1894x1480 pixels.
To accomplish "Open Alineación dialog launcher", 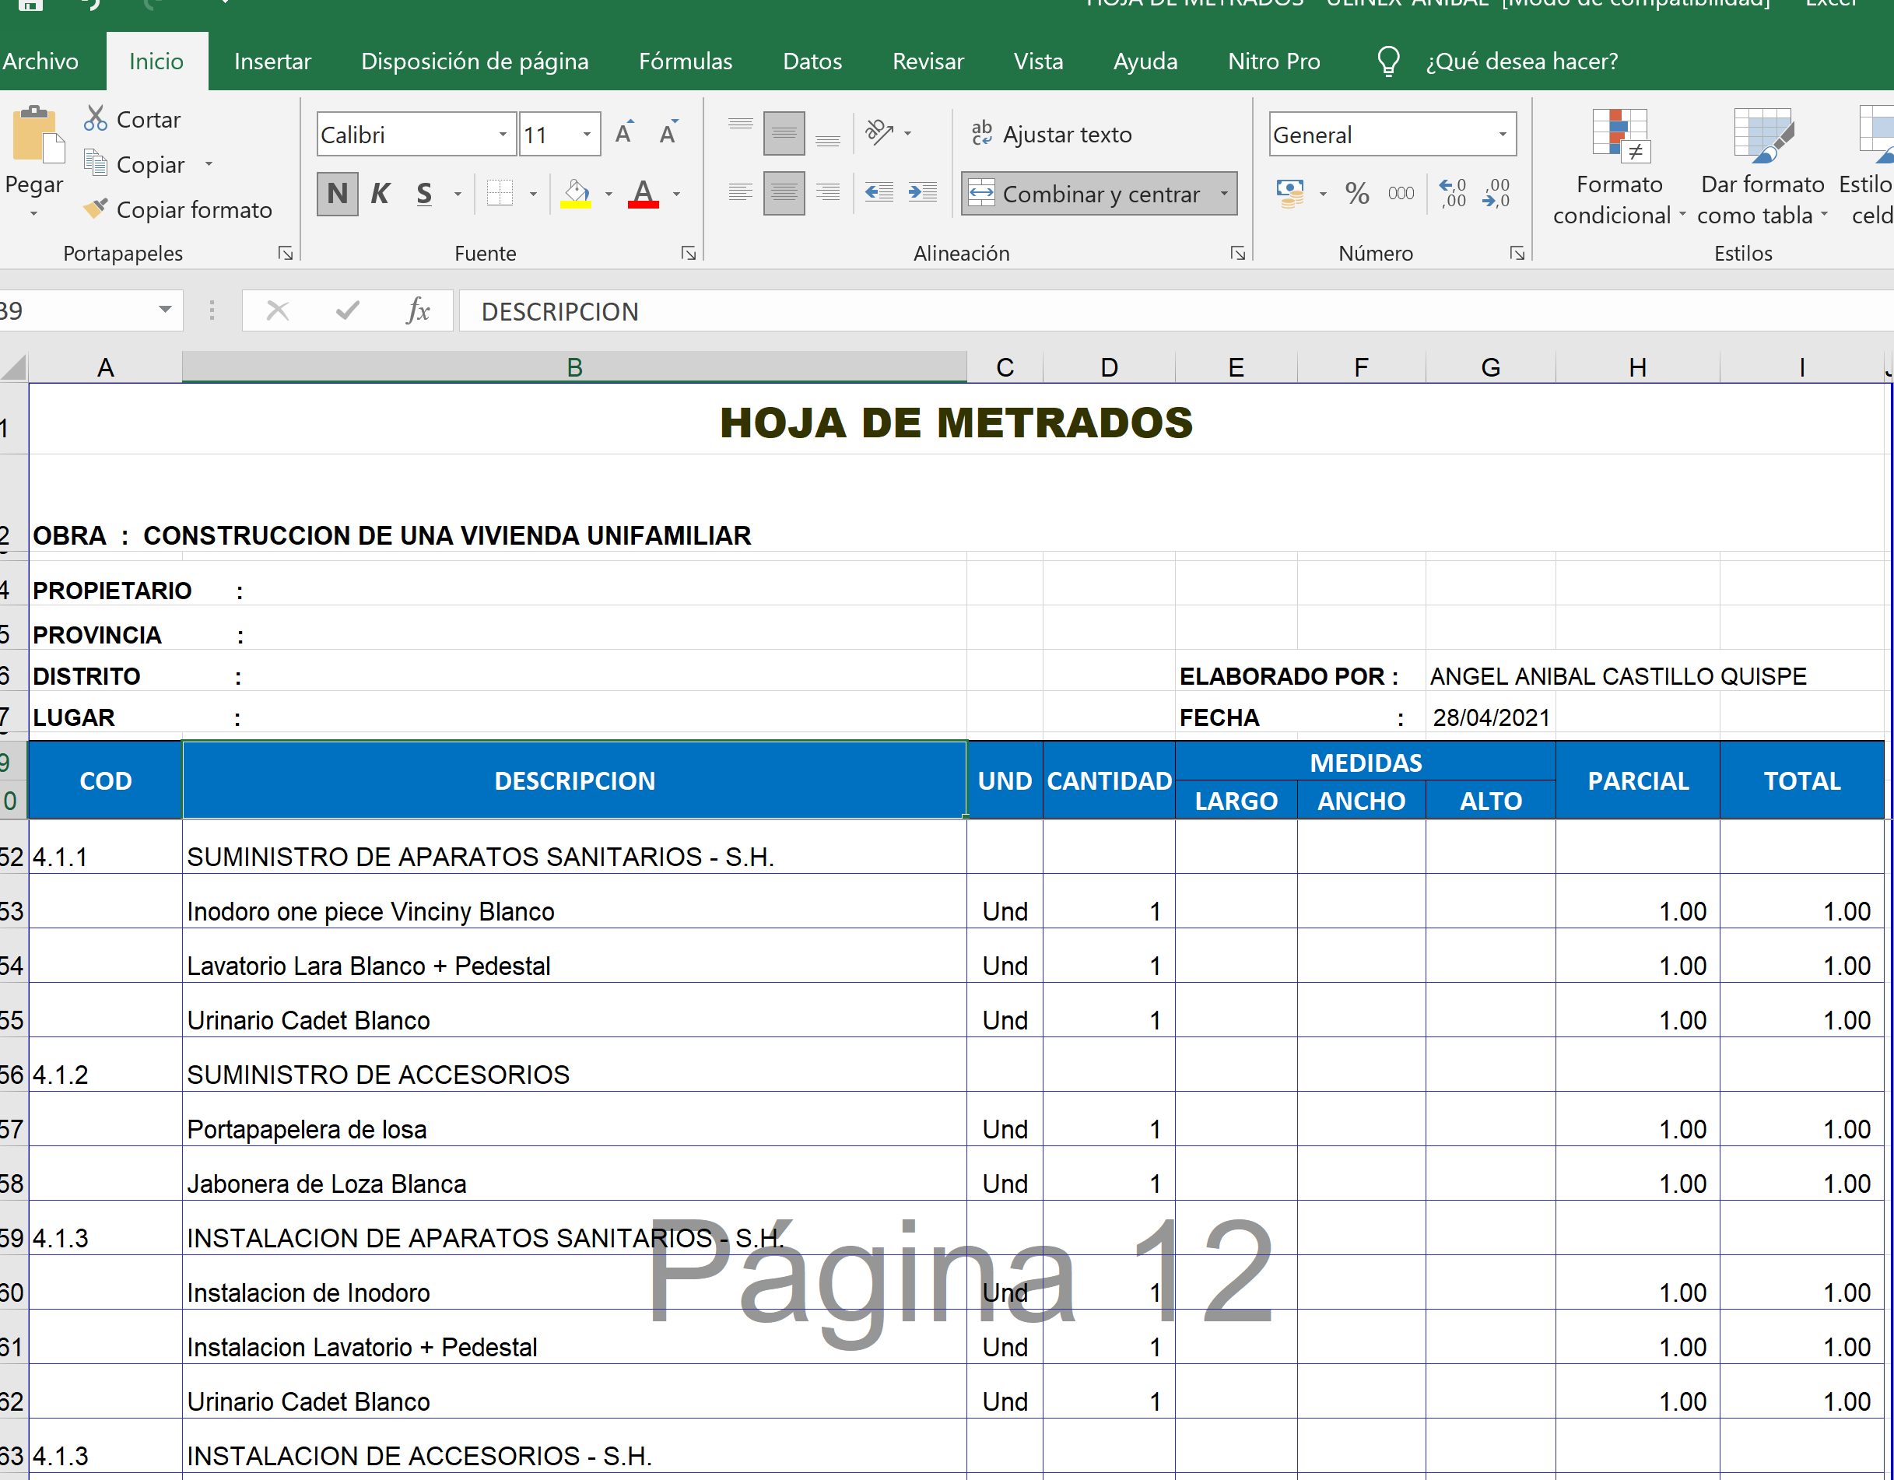I will [1238, 253].
